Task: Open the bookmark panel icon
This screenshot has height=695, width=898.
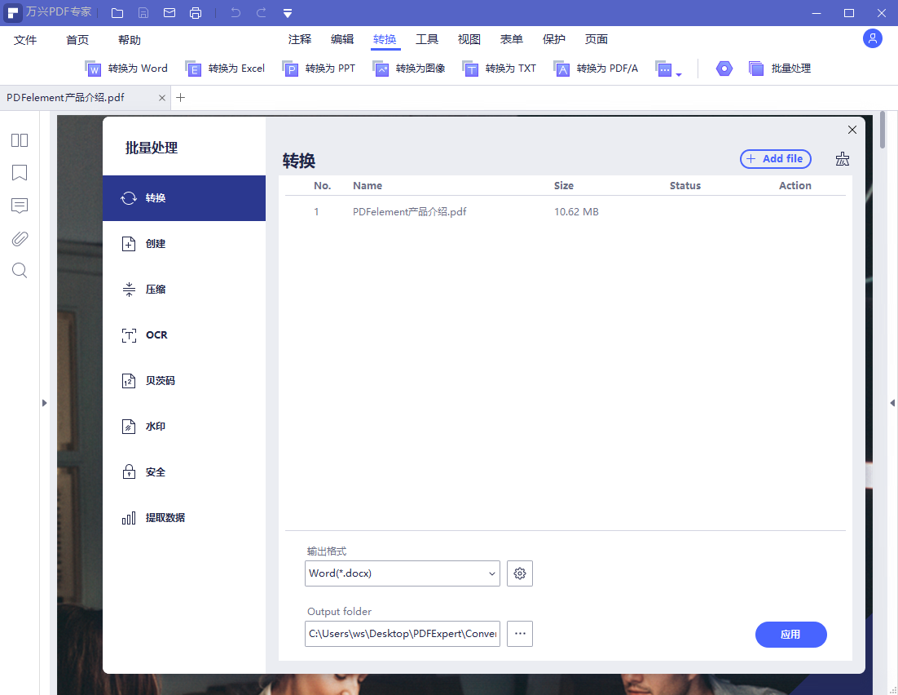Action: (20, 173)
